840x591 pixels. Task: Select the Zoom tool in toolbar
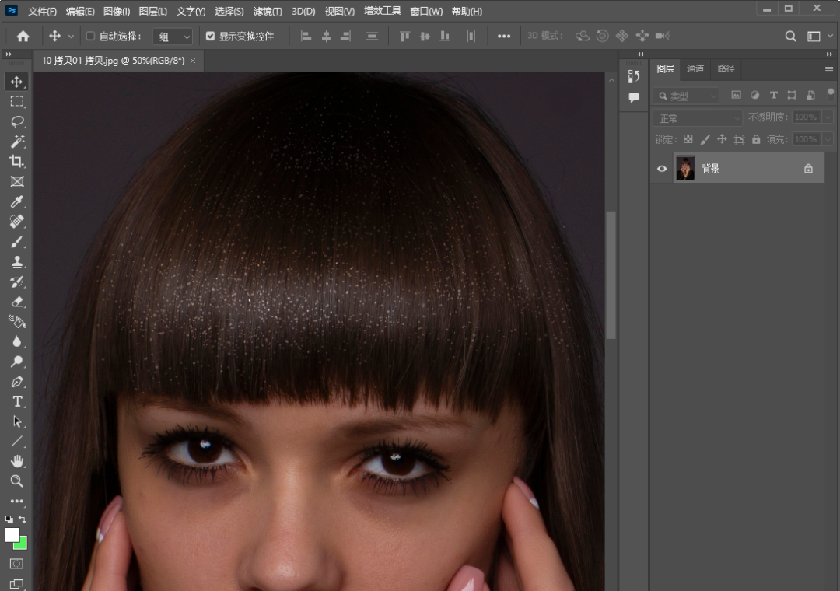coord(17,481)
